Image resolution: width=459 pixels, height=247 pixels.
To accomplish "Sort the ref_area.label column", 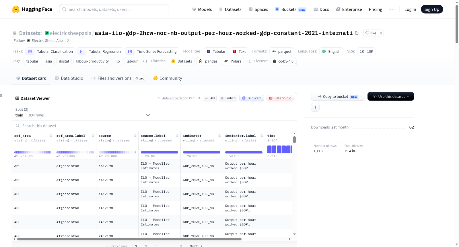I will coord(93,136).
